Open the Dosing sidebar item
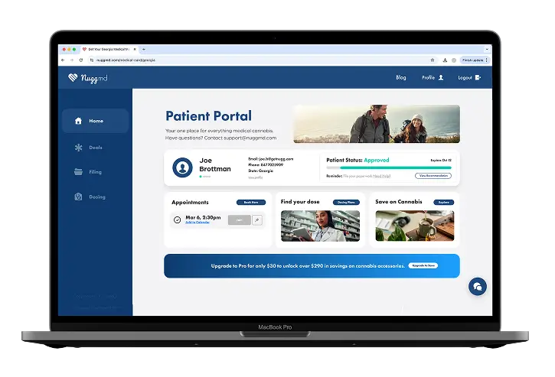 94,197
